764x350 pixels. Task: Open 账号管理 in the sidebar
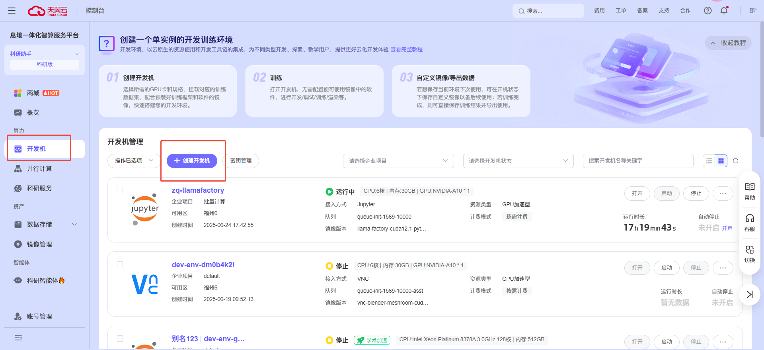[x=39, y=317]
